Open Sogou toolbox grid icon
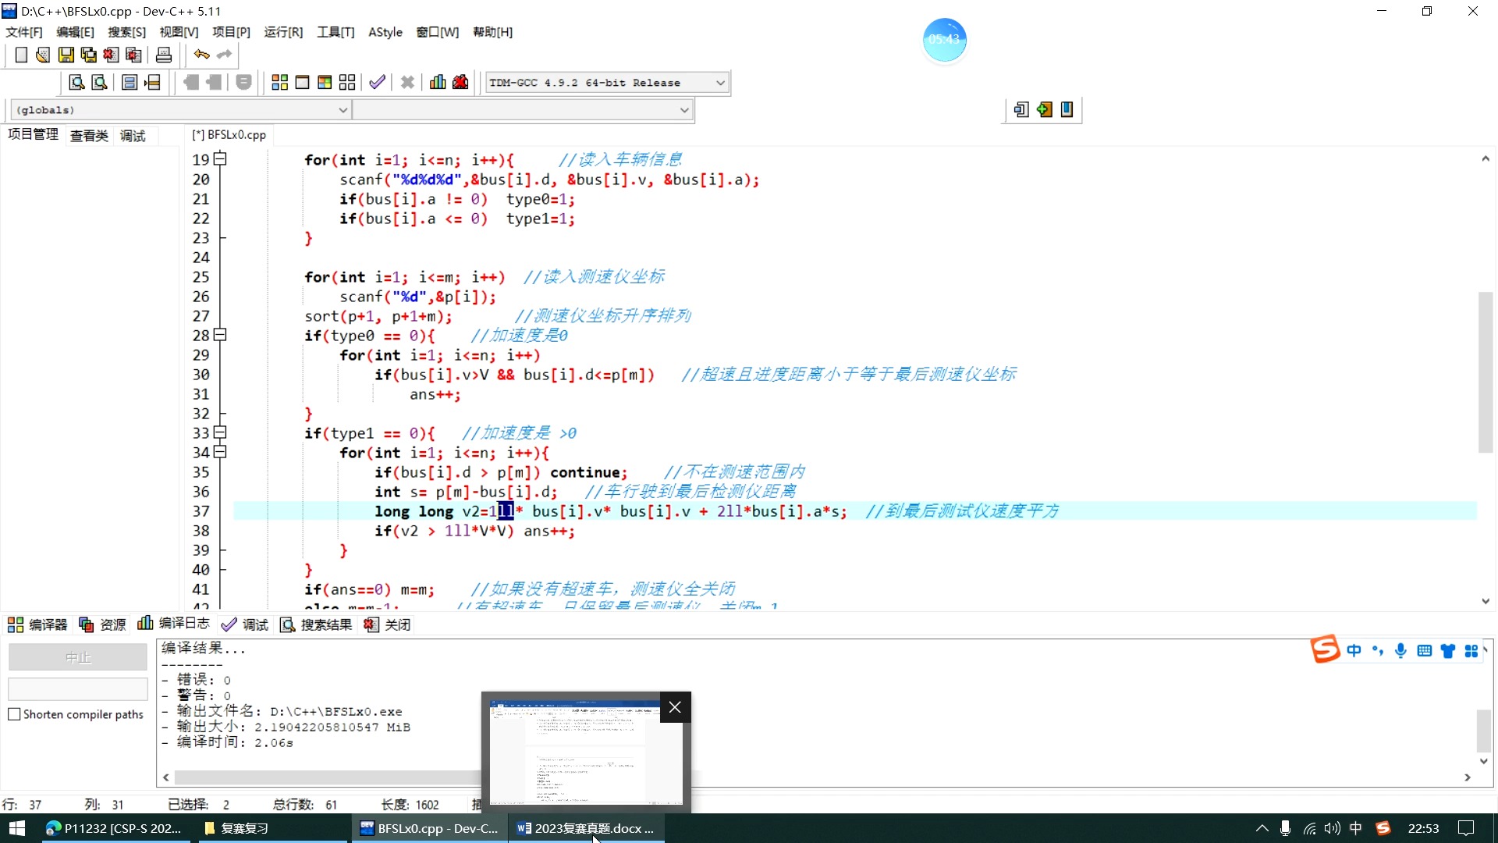The height and width of the screenshot is (843, 1498). click(1471, 650)
